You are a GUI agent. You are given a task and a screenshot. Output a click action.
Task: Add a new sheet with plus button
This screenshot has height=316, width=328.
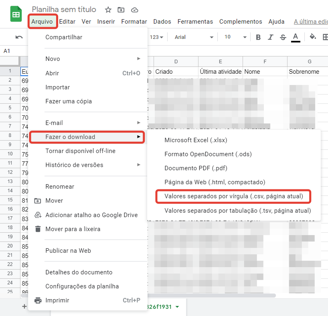[x=24, y=307]
